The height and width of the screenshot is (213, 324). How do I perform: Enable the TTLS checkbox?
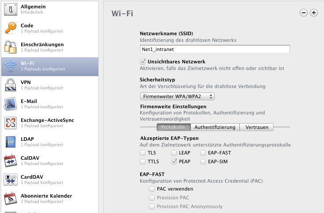click(142, 162)
